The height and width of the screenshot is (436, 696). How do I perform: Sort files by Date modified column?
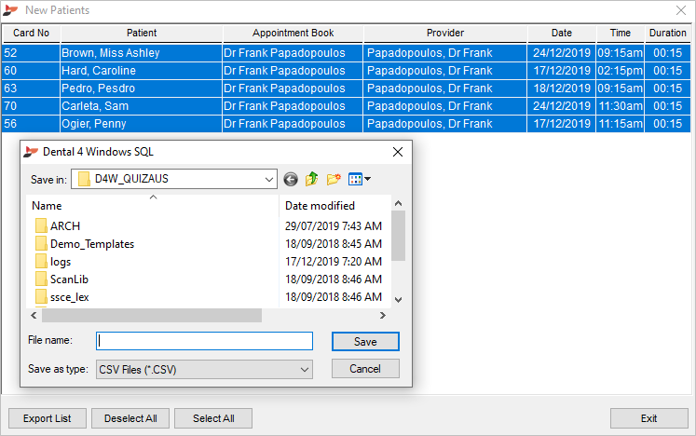click(x=320, y=205)
